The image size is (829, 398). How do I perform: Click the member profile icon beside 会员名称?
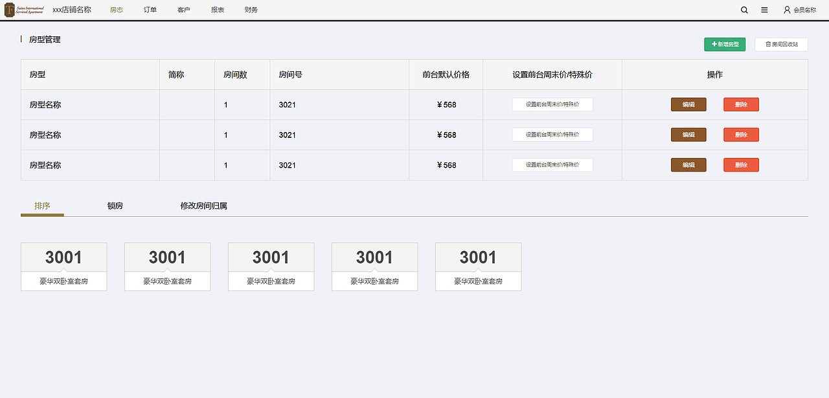tap(786, 10)
